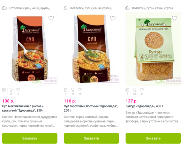
Task: Order the pea soup with Заказать button
Action: coord(92,138)
